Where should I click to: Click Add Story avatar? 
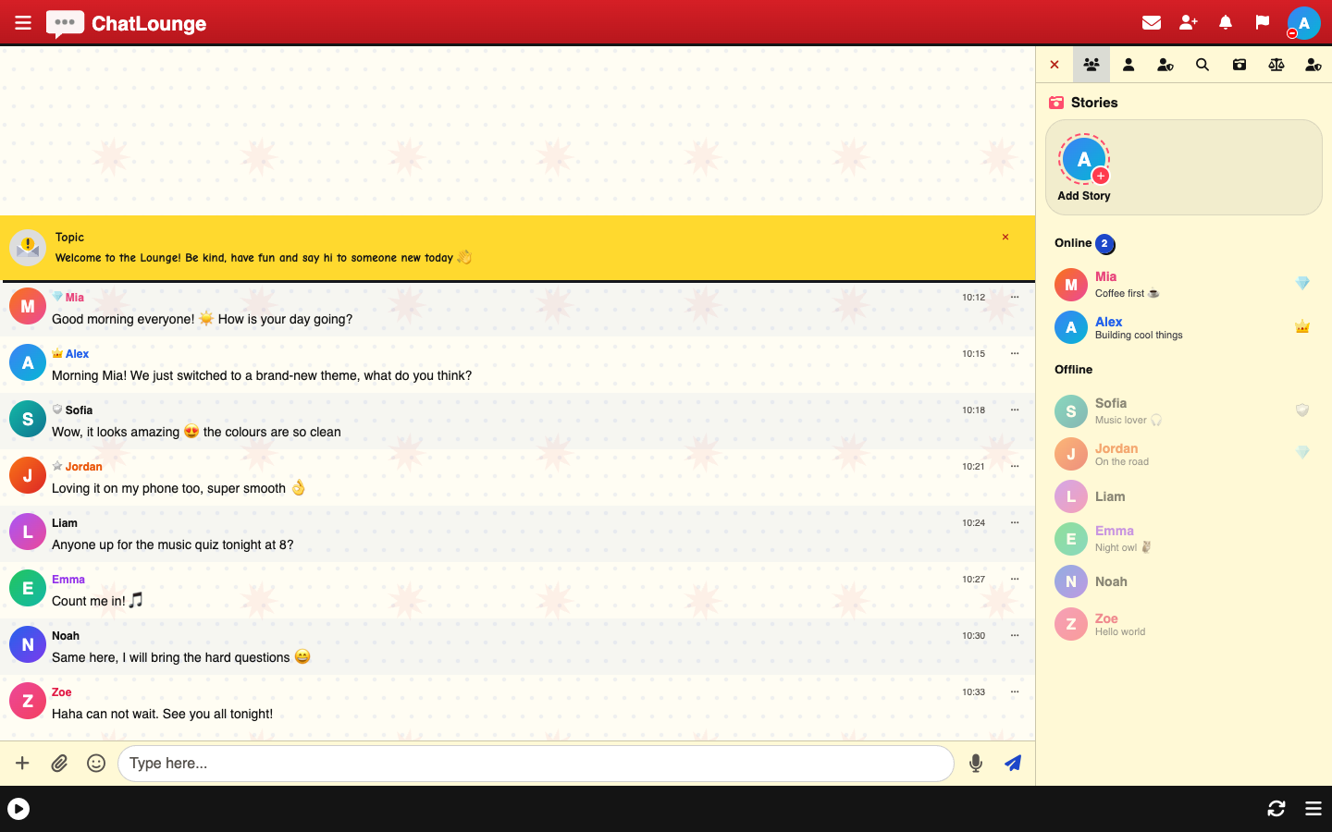point(1084,160)
